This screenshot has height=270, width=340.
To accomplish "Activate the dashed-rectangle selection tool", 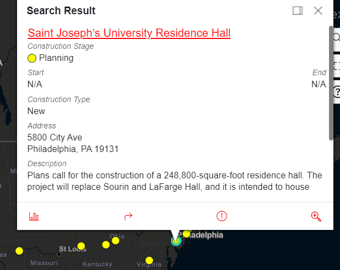I will (337, 65).
